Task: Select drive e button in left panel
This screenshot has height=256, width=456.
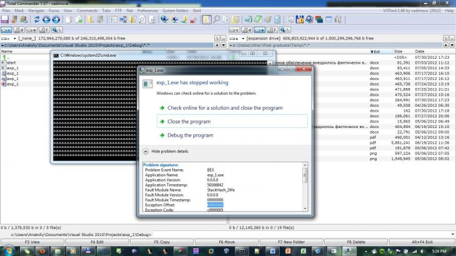Action: click(x=31, y=30)
